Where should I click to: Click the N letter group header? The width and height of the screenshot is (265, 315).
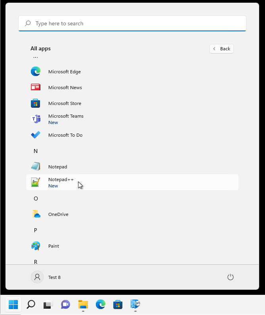tap(36, 151)
